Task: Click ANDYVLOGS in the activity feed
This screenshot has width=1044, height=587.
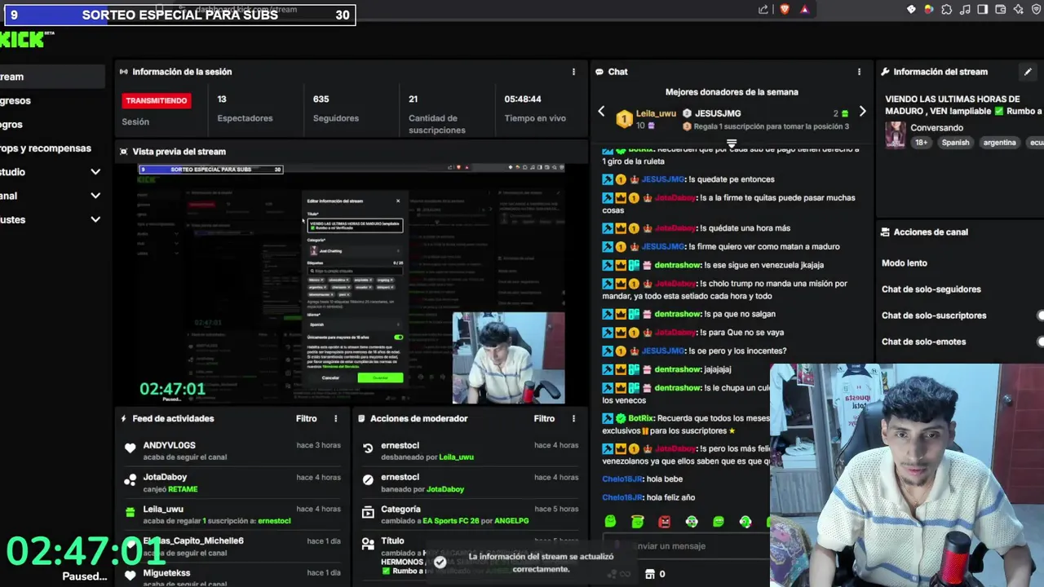Action: point(169,445)
